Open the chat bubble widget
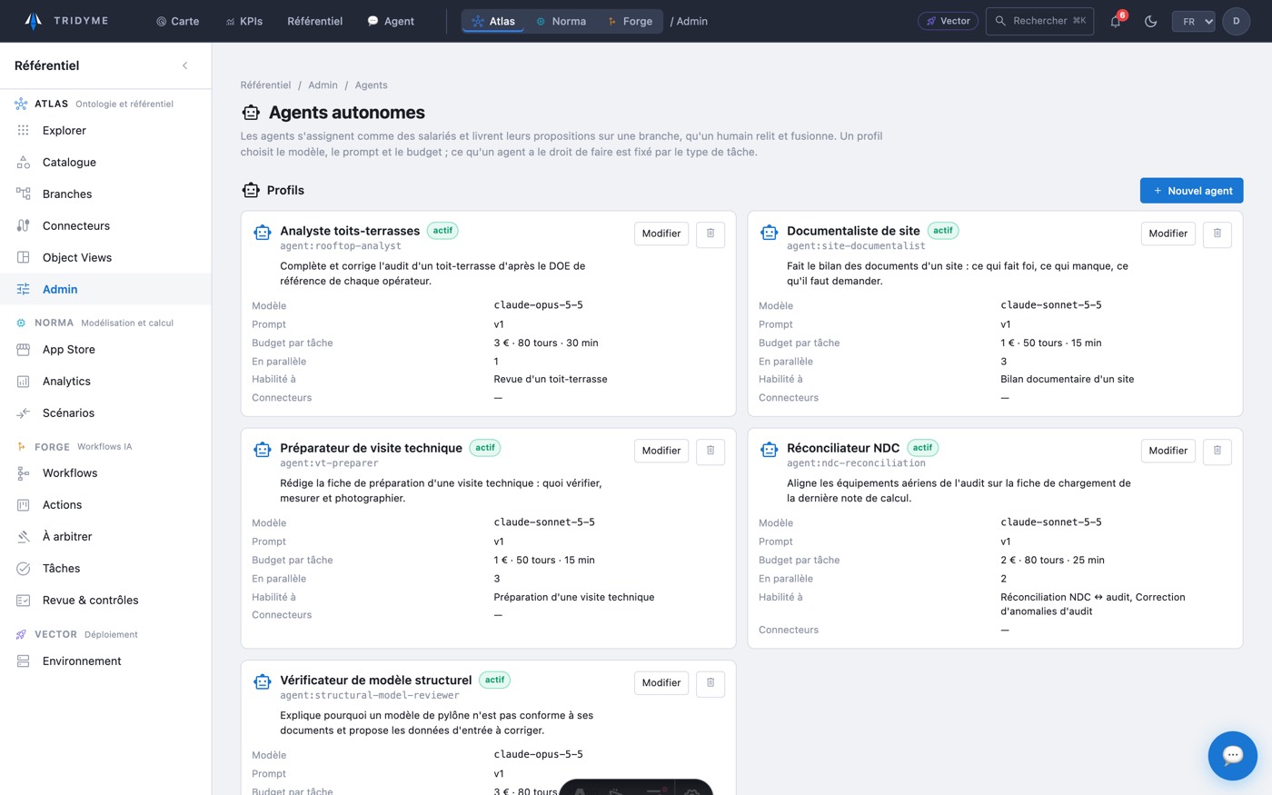This screenshot has width=1272, height=795. (1233, 755)
